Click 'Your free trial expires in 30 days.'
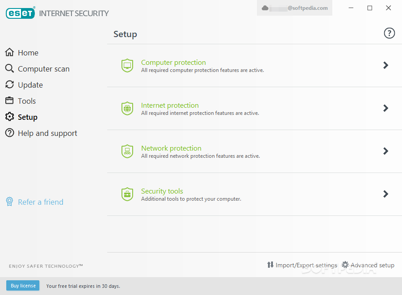This screenshot has height=295, width=402. tap(83, 286)
